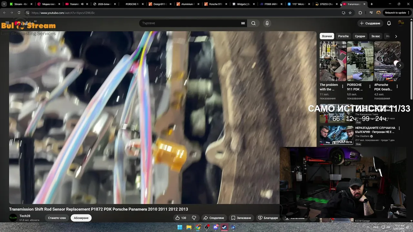
Task: Share video via Споделяне button
Action: pos(214,218)
